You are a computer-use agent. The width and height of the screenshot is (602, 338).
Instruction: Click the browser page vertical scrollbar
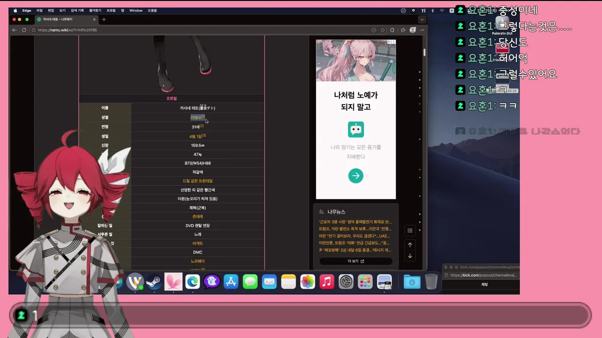(424, 53)
